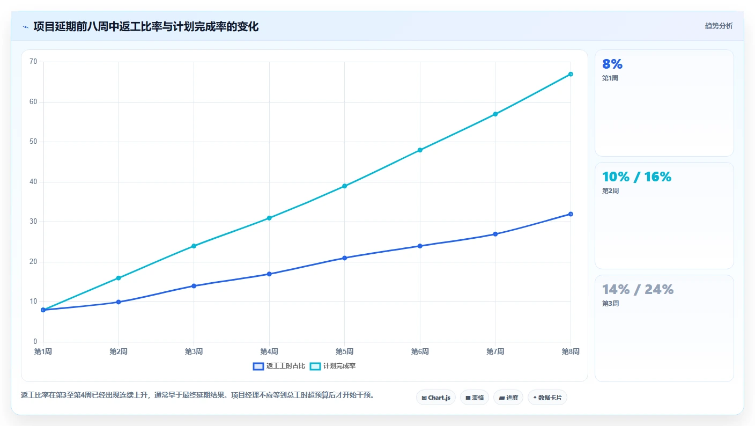Click the 计划完成率 point at 第7周
755x426 pixels.
click(x=495, y=114)
